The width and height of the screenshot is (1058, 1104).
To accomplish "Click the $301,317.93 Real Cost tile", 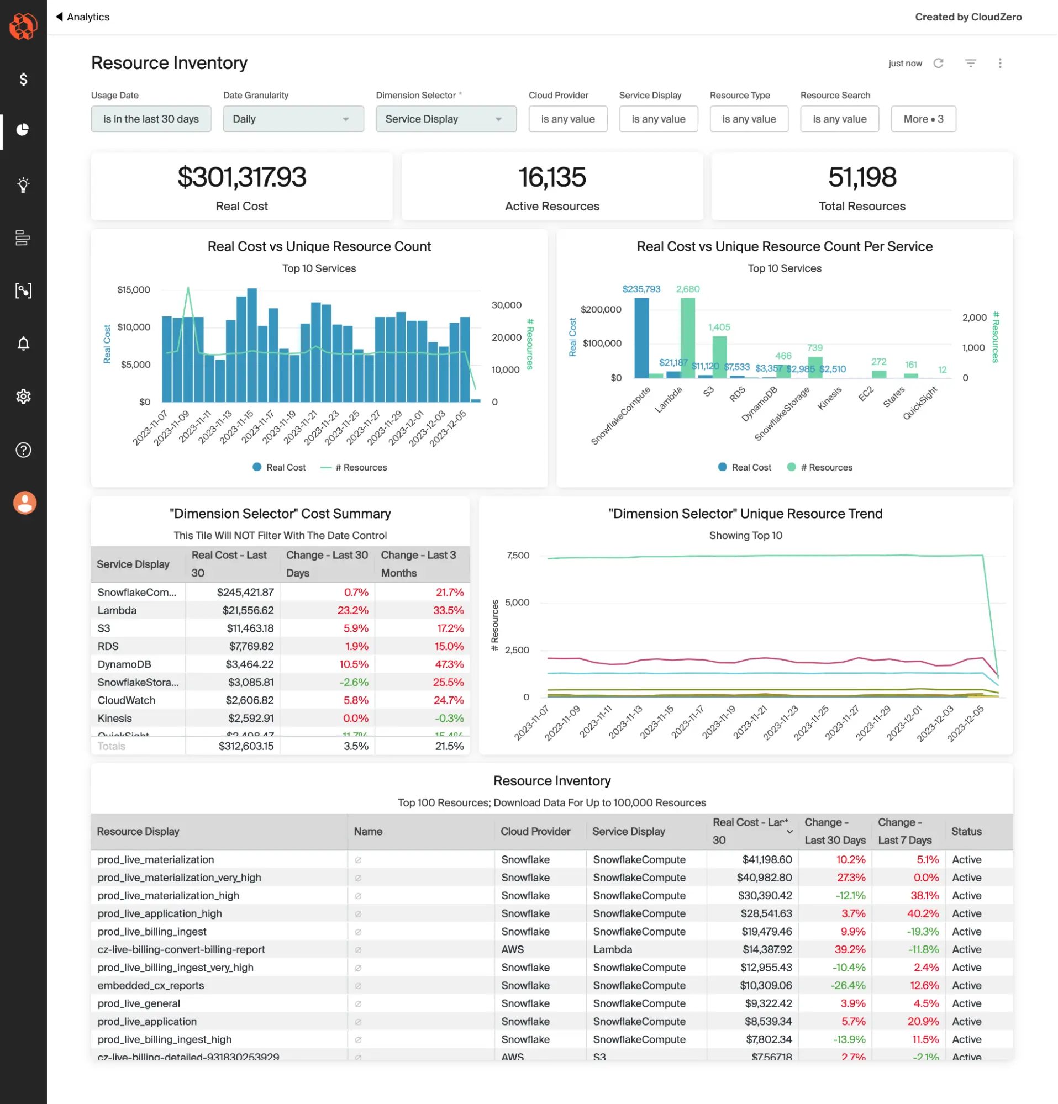I will (x=241, y=187).
